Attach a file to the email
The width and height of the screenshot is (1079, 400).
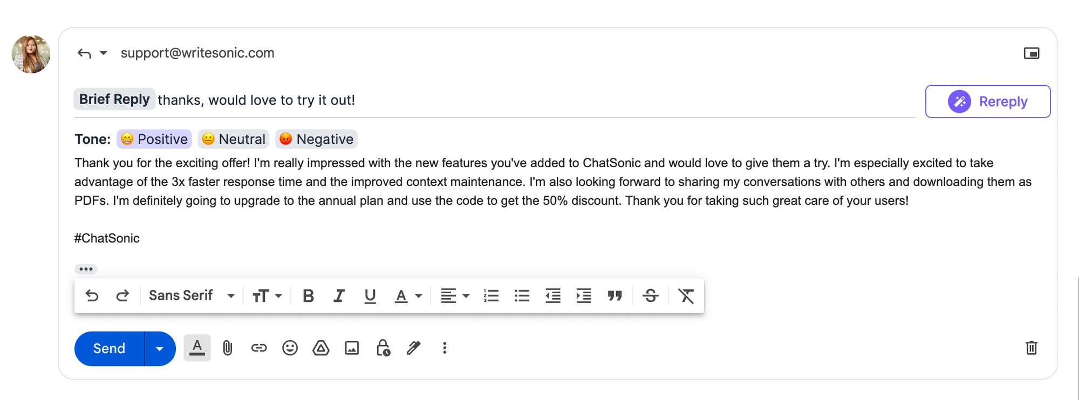click(227, 348)
